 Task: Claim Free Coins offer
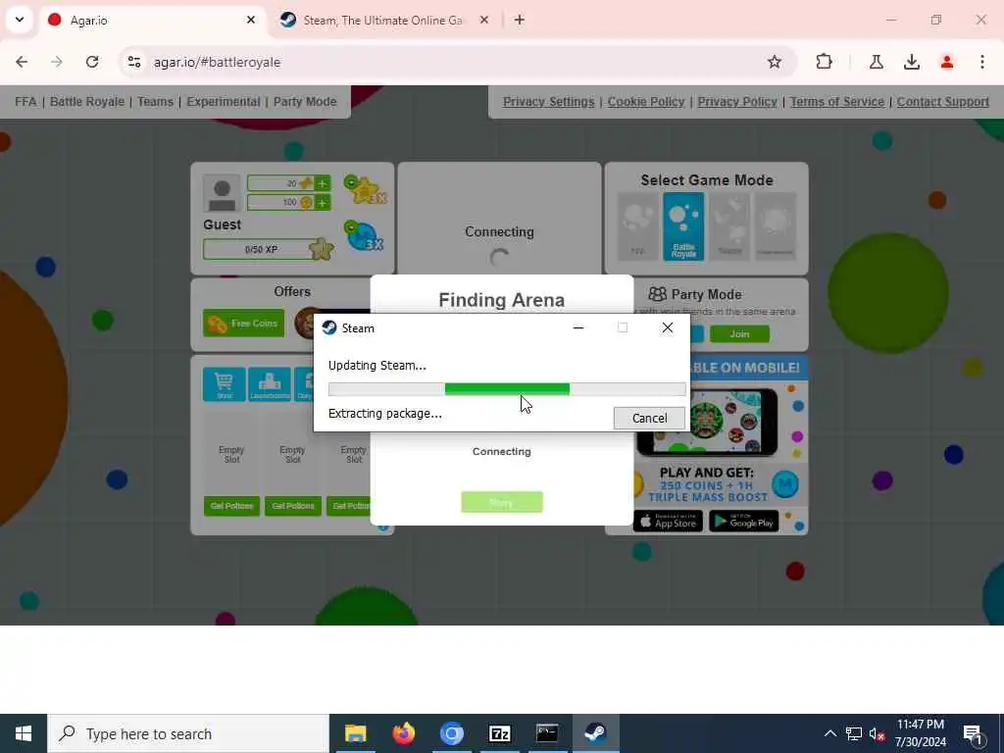[244, 324]
